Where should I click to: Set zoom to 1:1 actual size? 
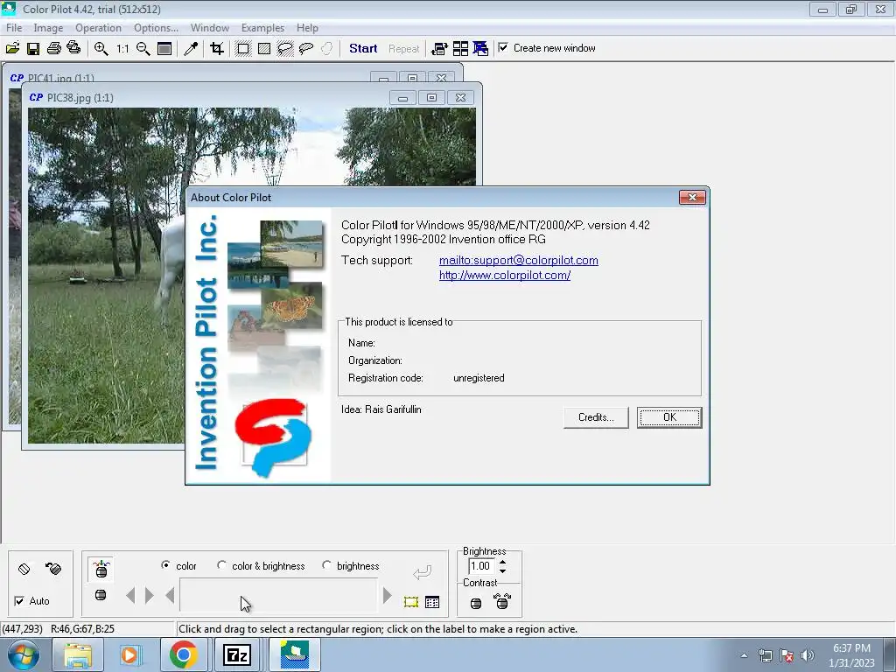coord(122,49)
